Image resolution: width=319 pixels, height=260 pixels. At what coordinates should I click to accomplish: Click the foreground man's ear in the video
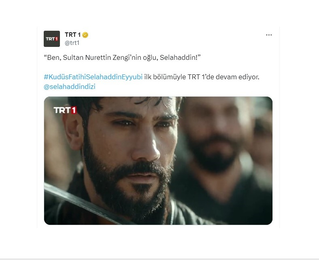click(73, 132)
